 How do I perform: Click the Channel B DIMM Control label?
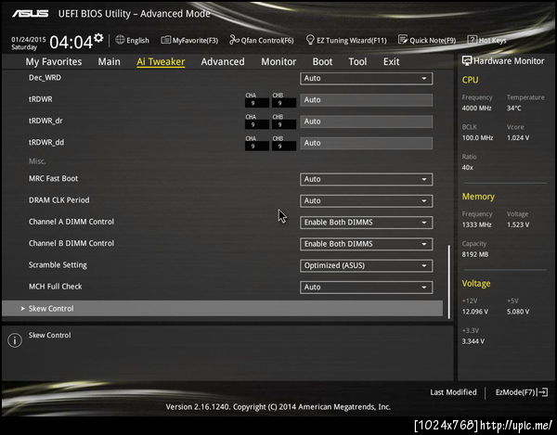pos(71,243)
